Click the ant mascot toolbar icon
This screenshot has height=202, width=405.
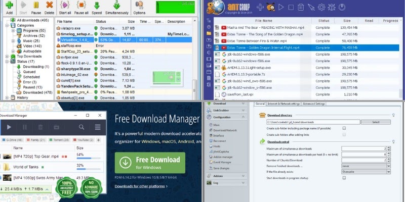tap(270, 7)
